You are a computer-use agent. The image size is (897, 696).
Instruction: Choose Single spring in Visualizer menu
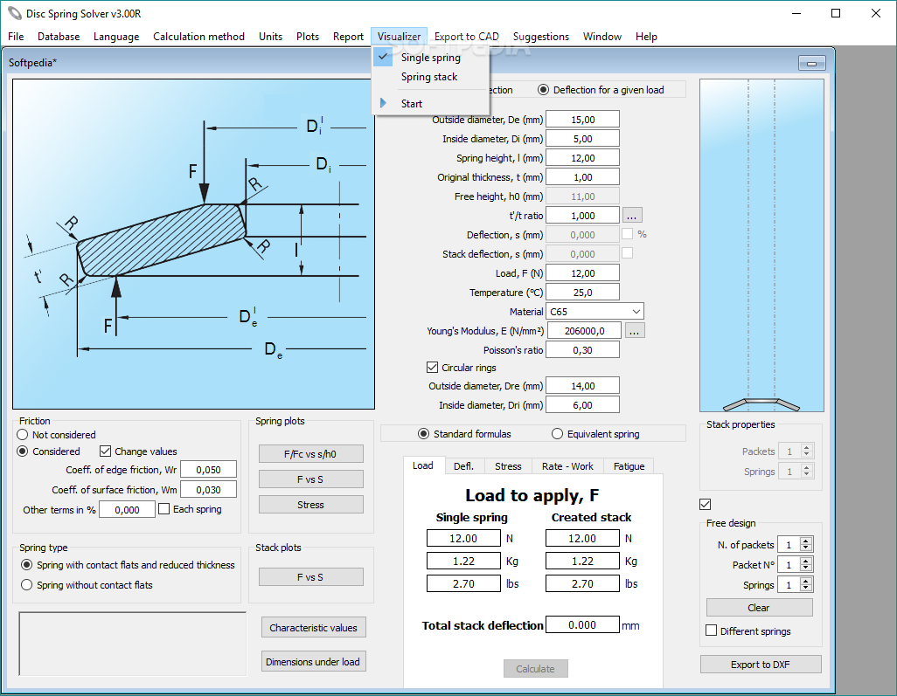(431, 57)
